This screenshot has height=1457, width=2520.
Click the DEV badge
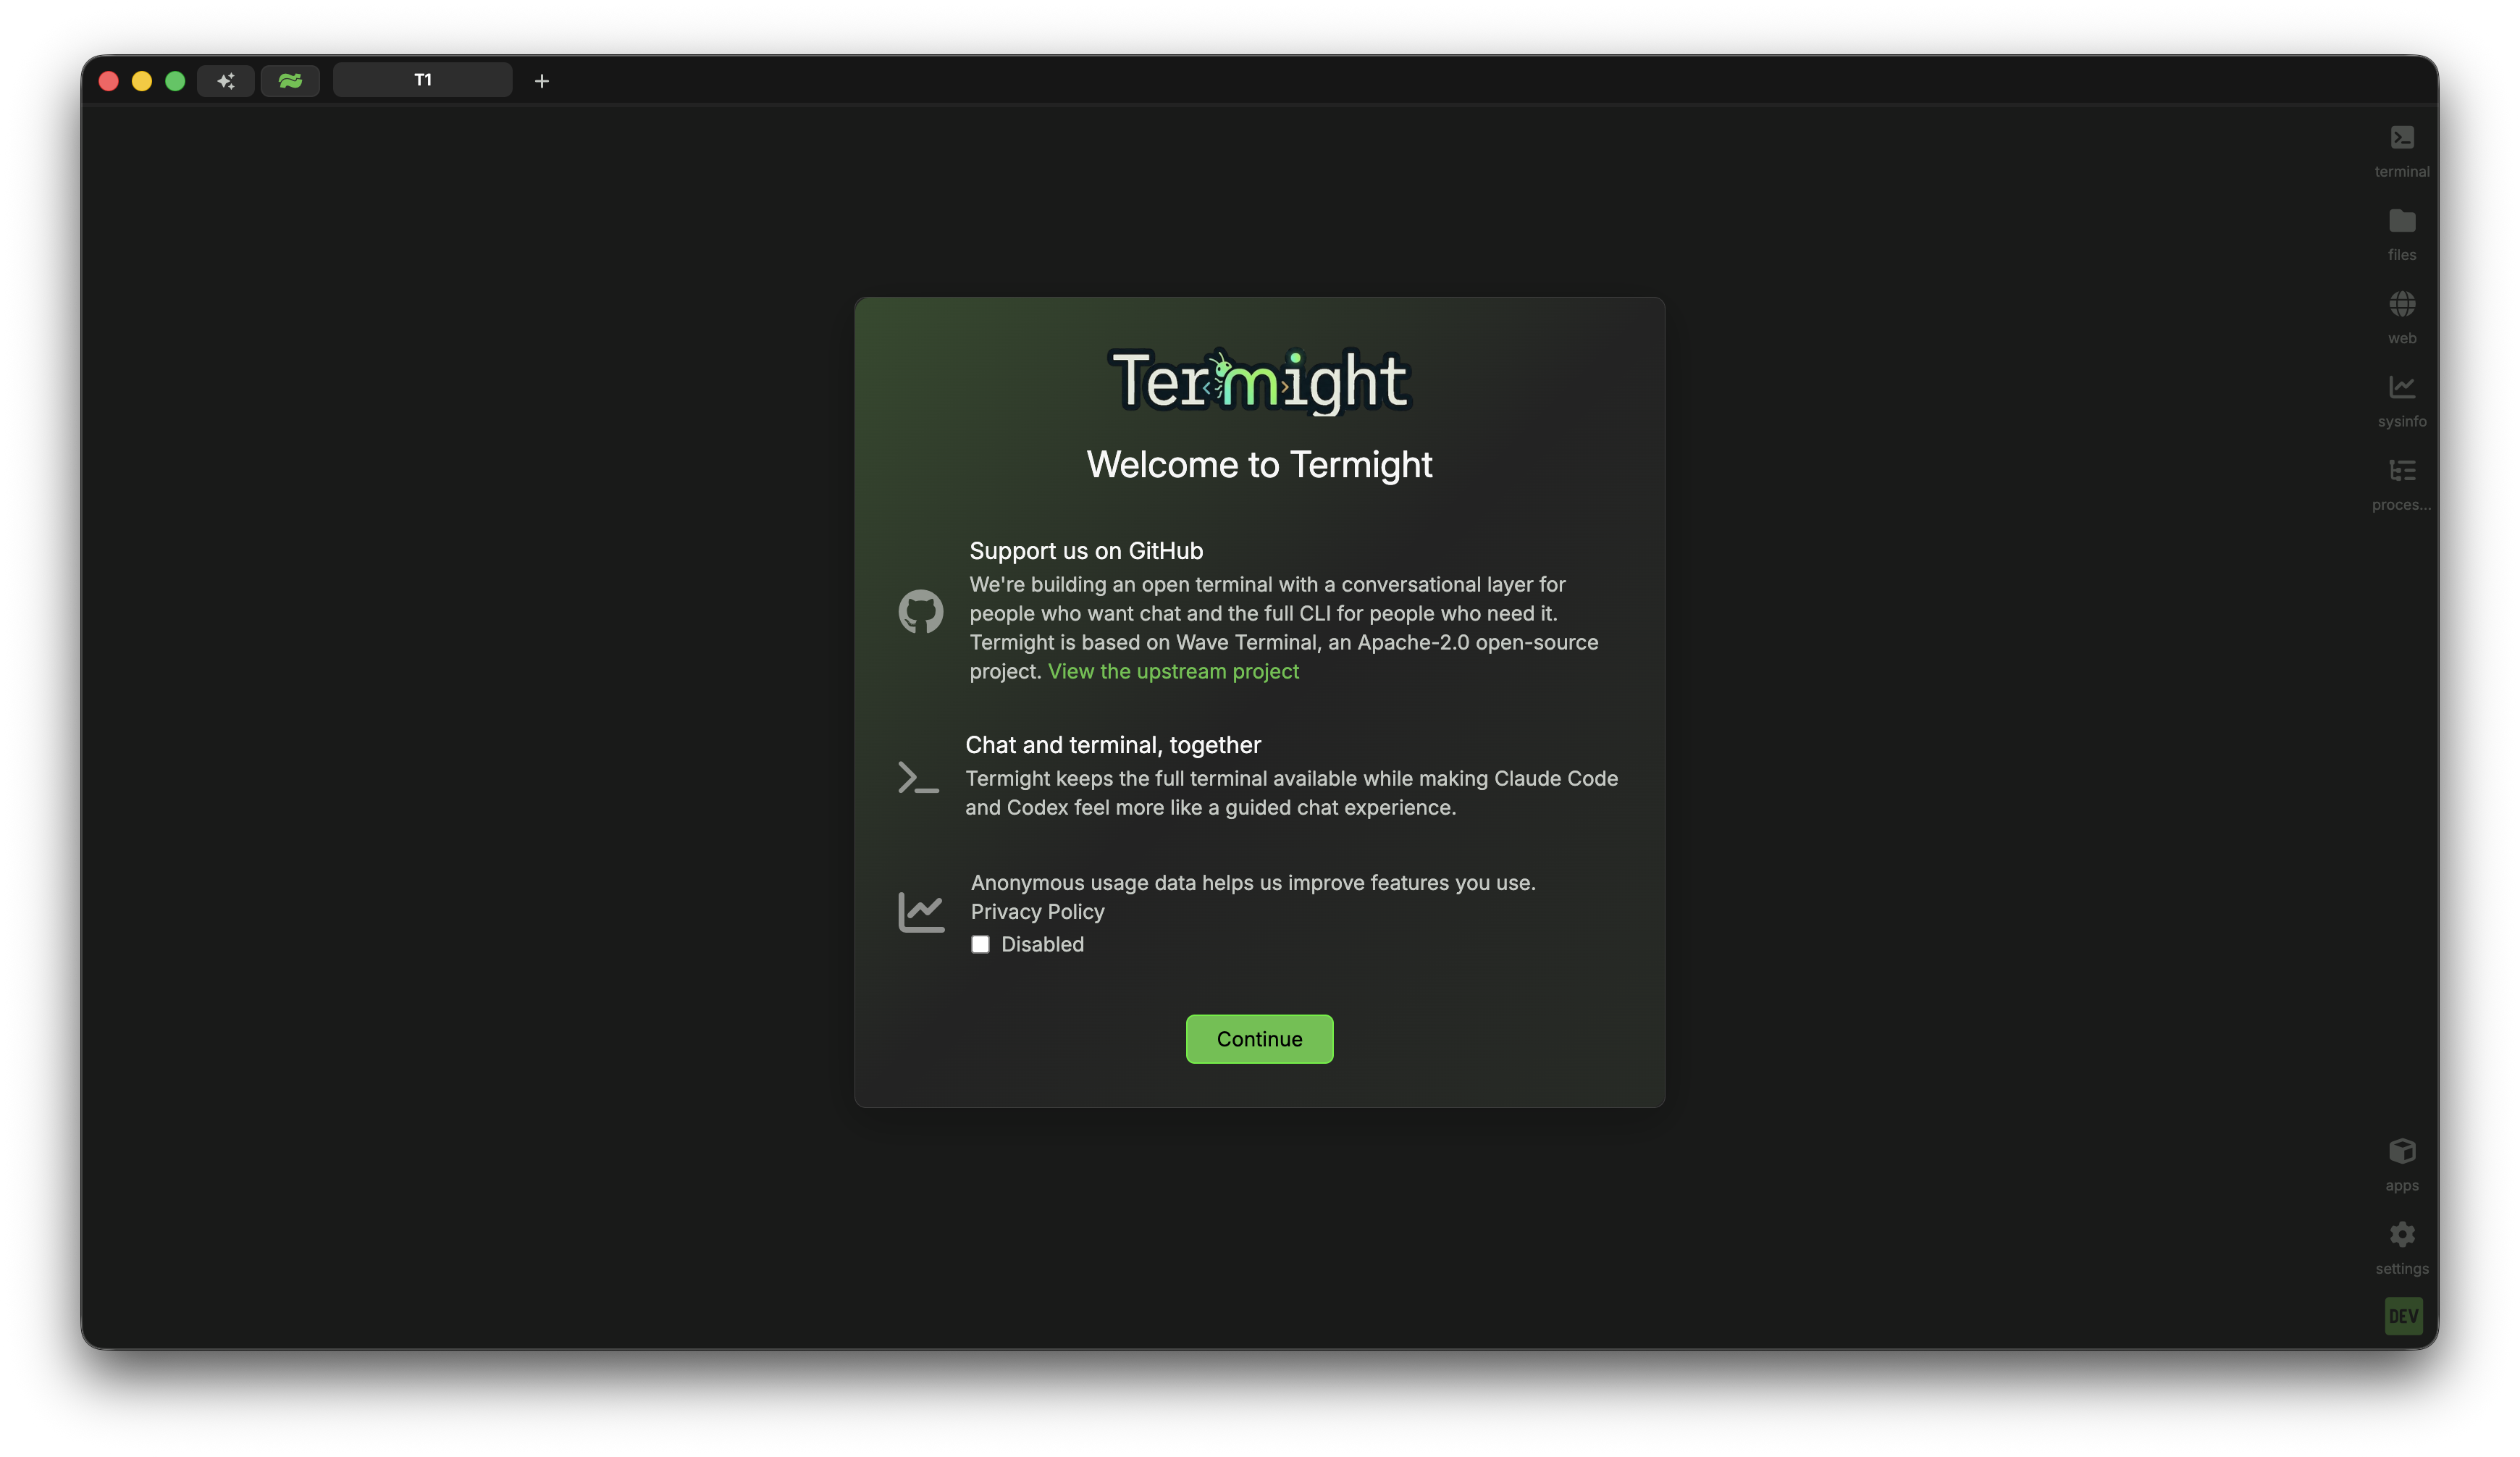click(x=2402, y=1315)
